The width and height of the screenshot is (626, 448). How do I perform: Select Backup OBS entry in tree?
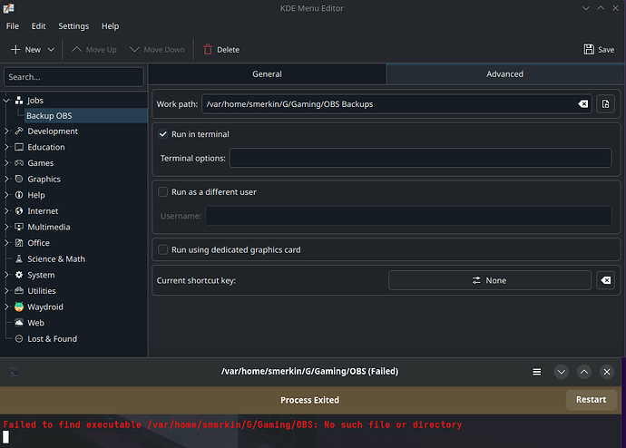pyautogui.click(x=49, y=116)
